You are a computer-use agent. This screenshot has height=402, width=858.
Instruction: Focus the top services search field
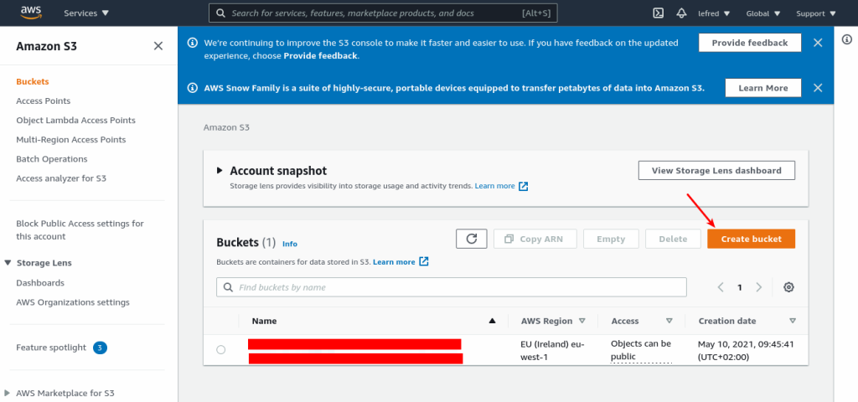(x=383, y=13)
